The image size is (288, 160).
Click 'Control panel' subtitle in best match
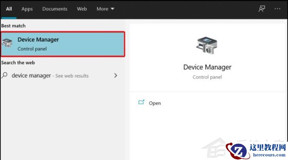click(32, 49)
